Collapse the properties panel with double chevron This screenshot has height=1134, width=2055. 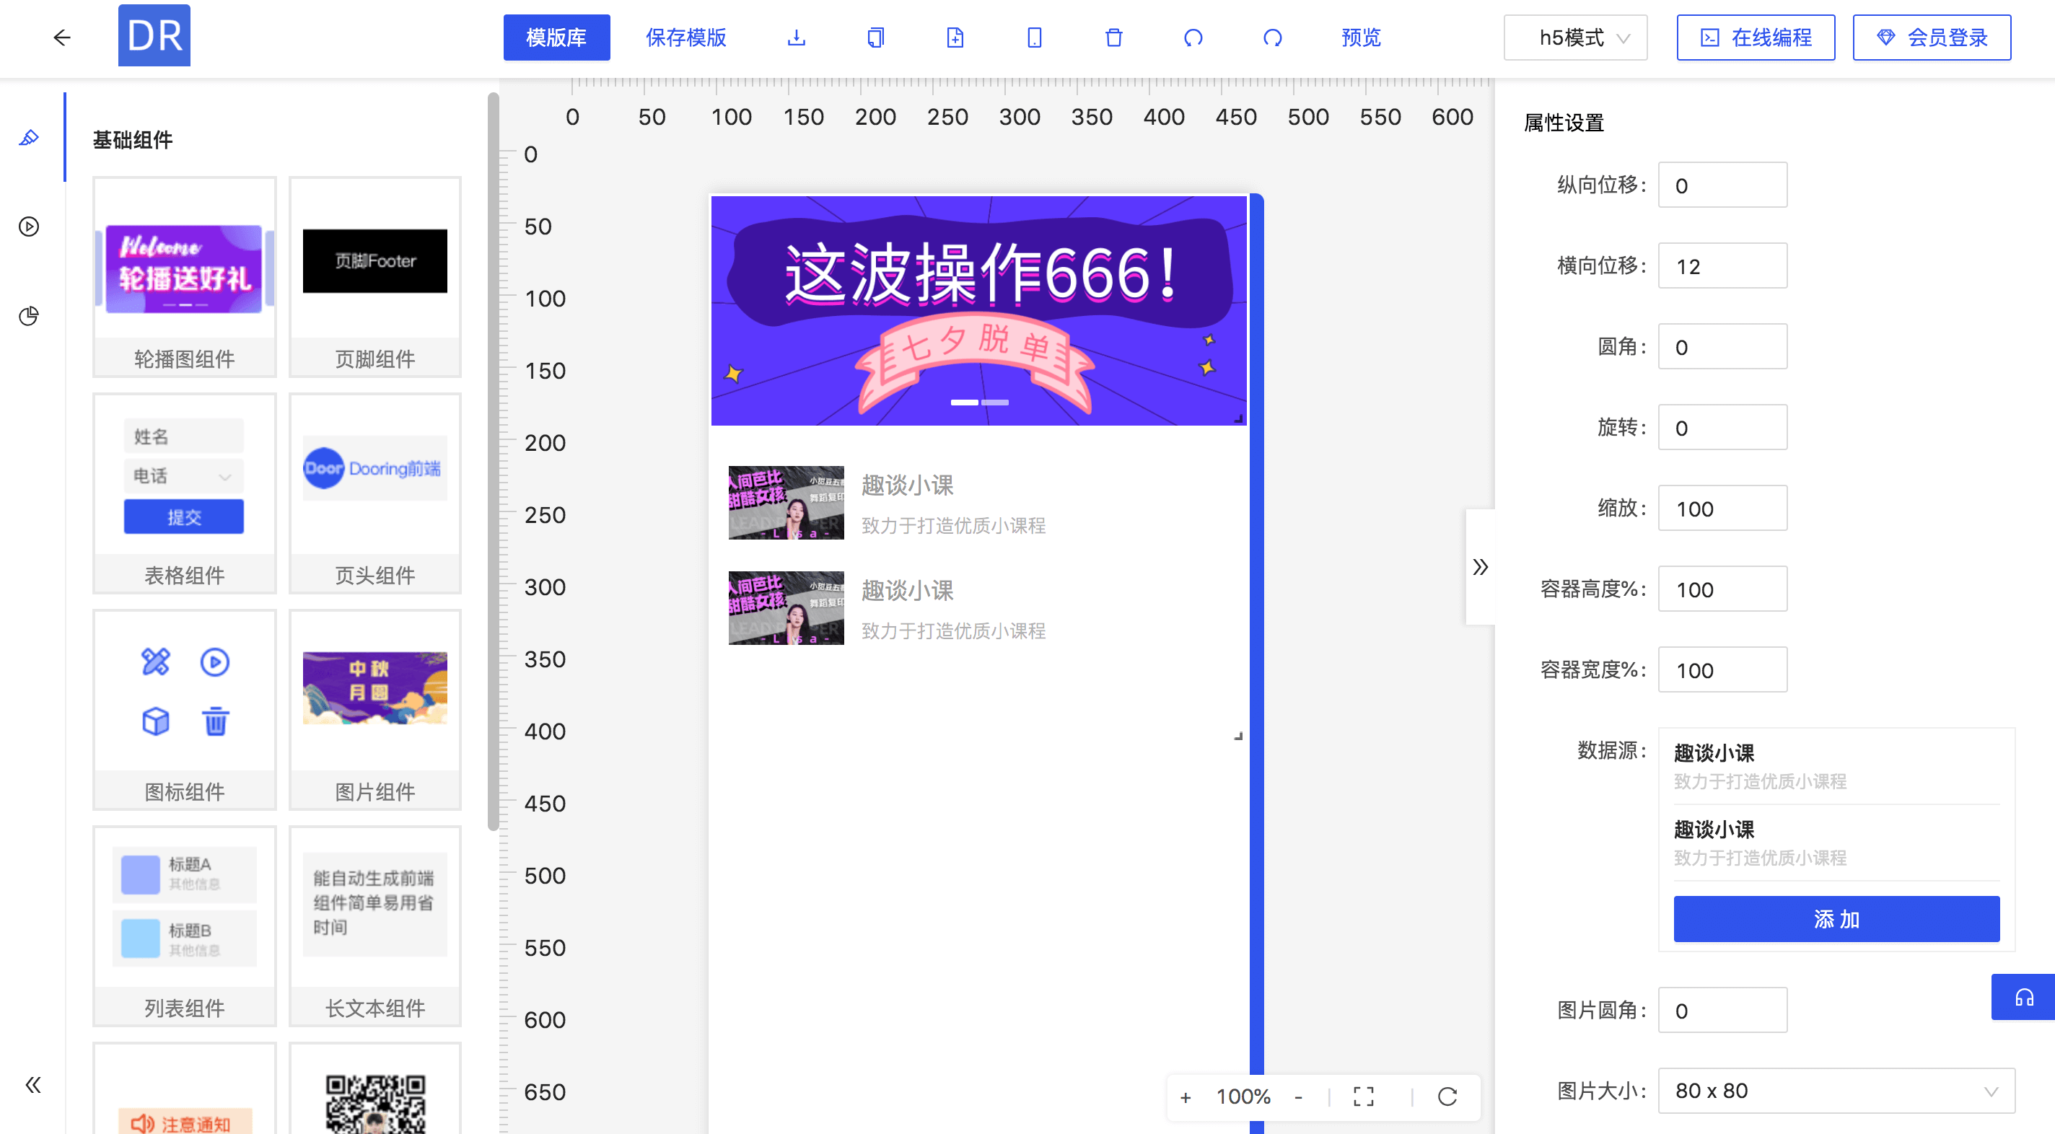click(x=1480, y=567)
